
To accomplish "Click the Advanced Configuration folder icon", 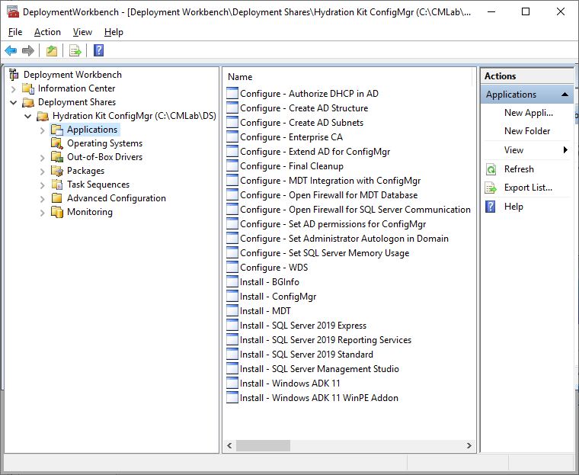I will click(x=57, y=198).
